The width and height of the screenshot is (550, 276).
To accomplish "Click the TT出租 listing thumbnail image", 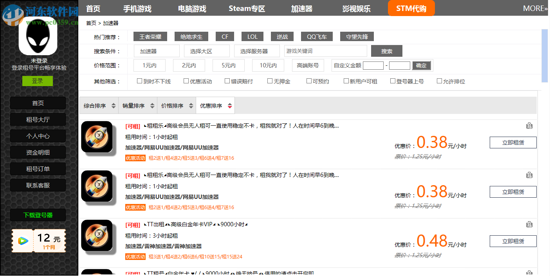I will pos(97,236).
